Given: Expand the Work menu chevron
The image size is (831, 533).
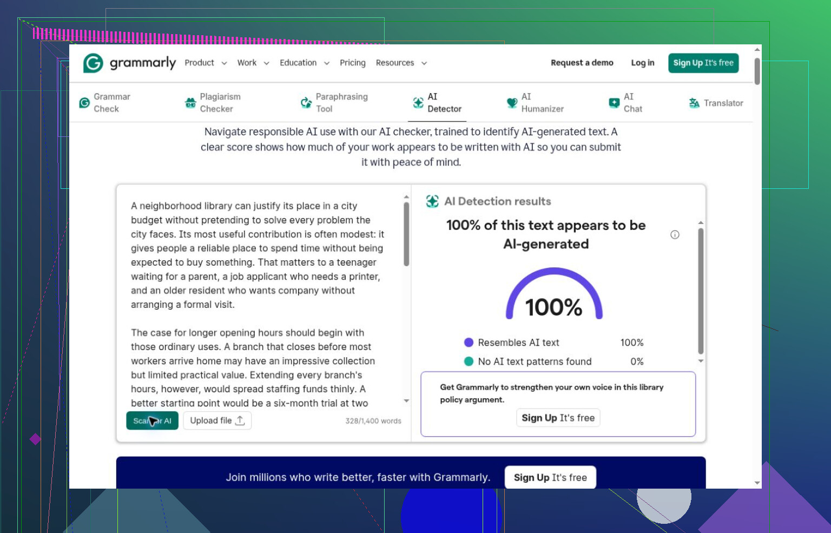Looking at the screenshot, I should coord(266,63).
